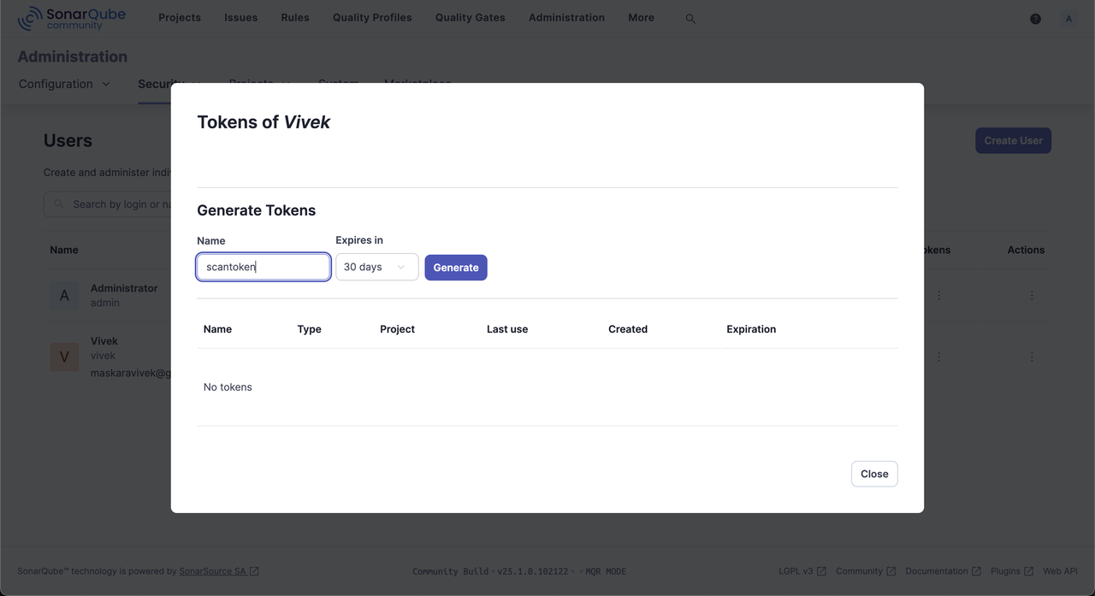Click Administrator row actions kebab icon

coord(1031,295)
